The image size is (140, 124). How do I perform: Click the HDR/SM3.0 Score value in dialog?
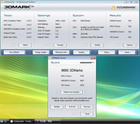click(82, 81)
